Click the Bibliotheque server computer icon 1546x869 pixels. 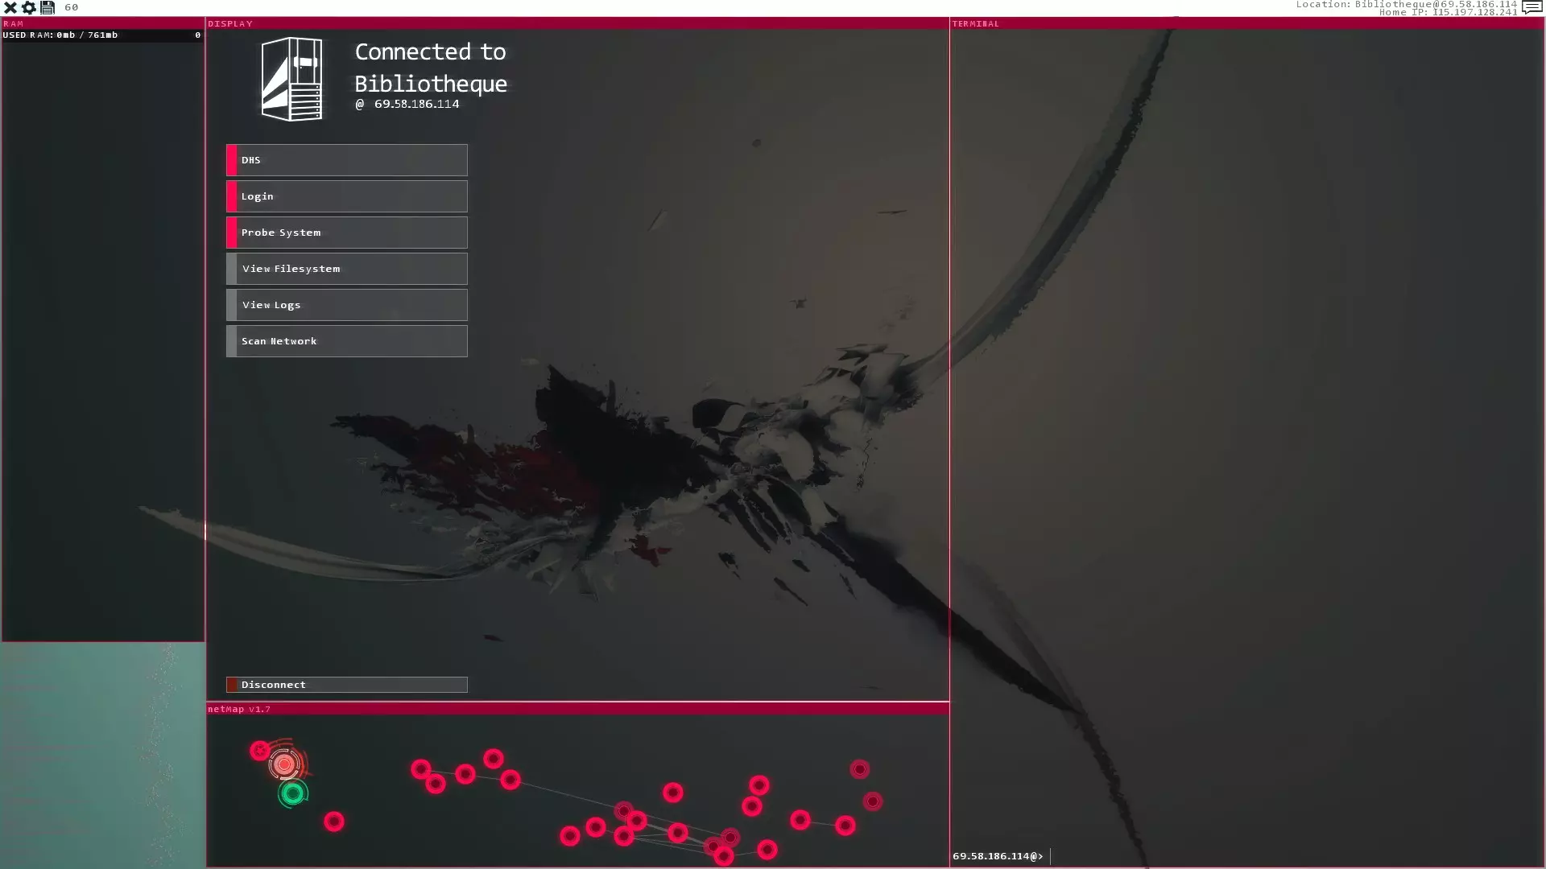(x=291, y=79)
